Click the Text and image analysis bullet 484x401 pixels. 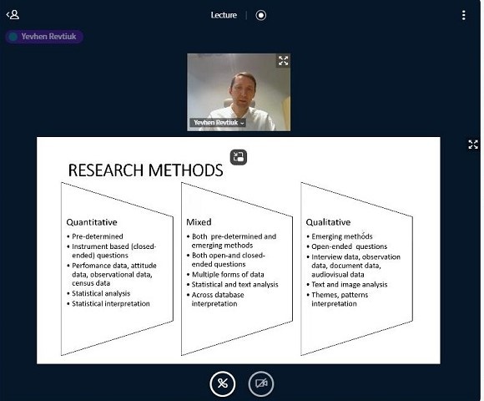click(x=349, y=285)
